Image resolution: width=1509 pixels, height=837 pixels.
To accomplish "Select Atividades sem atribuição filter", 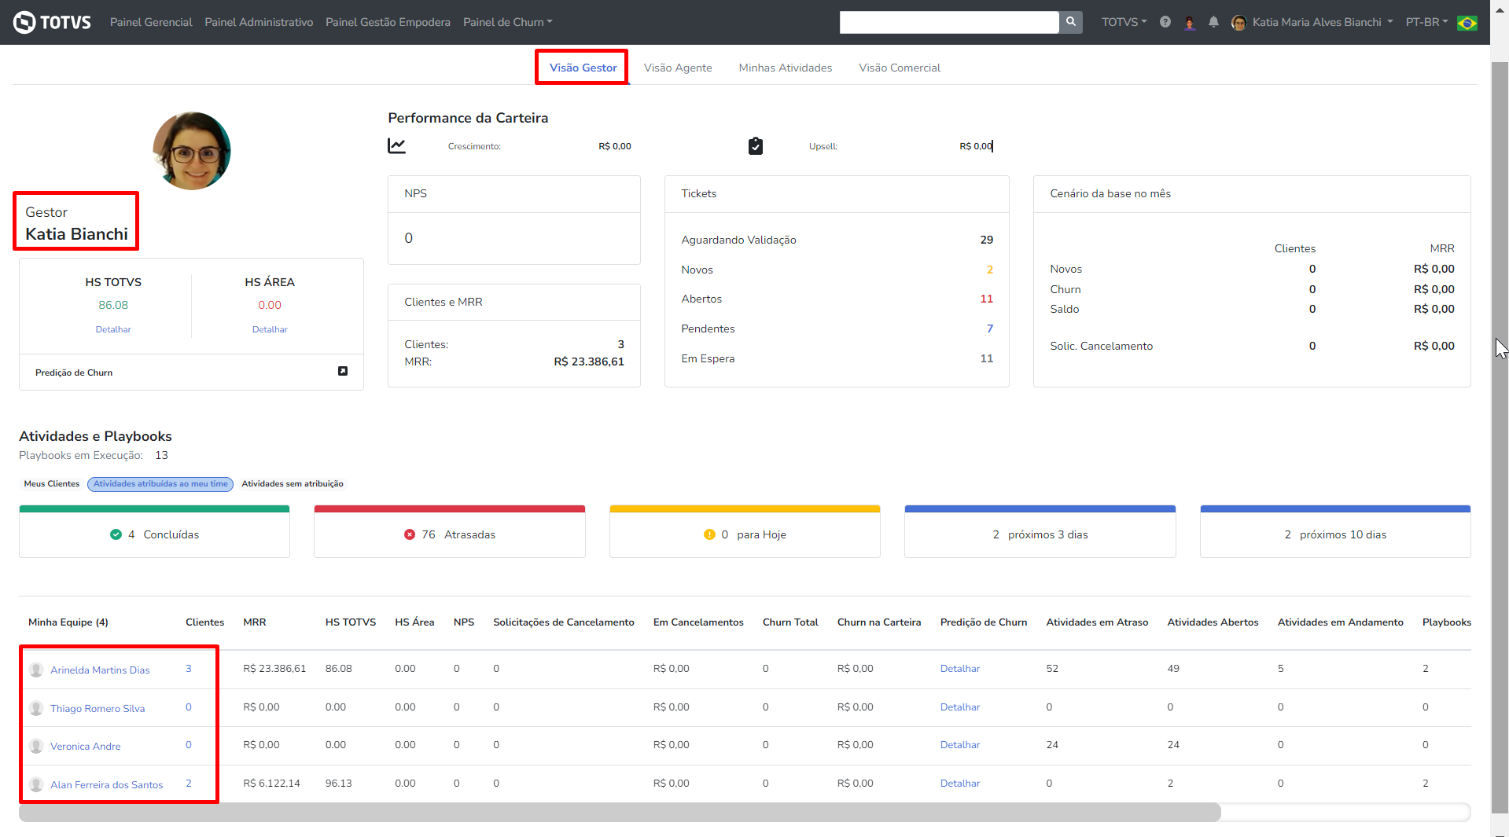I will (293, 484).
